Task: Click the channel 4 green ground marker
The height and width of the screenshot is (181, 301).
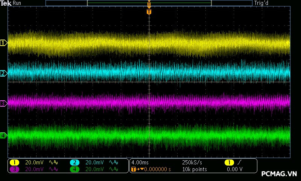Action: point(3,135)
